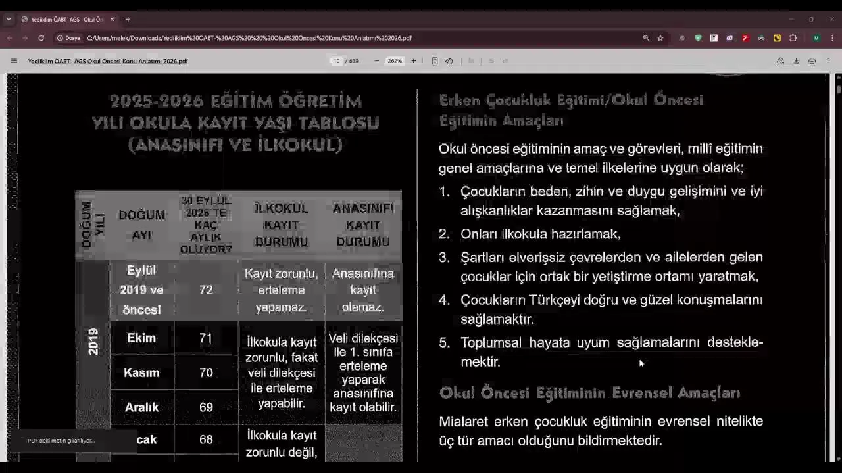The image size is (842, 473).
Task: Click the Ekim row in the table
Action: [141, 338]
